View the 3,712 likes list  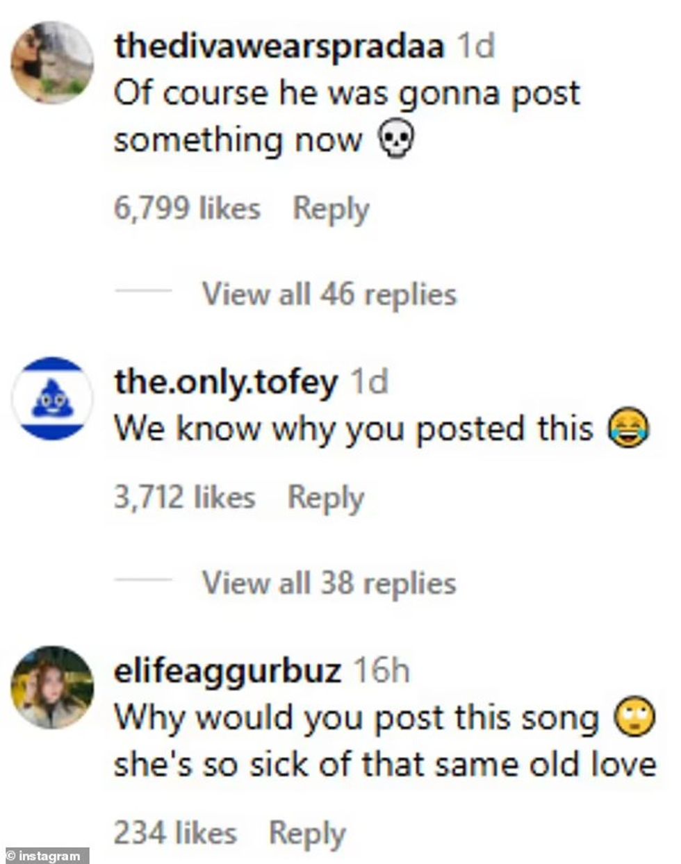click(184, 497)
